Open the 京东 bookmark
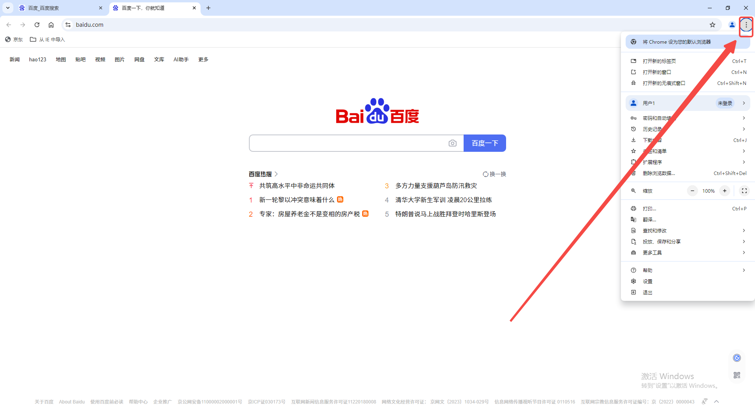 [14, 39]
